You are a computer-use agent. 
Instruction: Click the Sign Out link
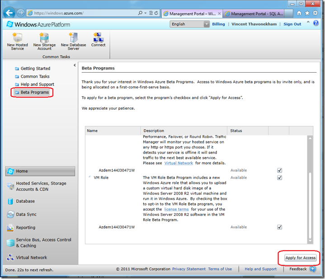(x=292, y=24)
